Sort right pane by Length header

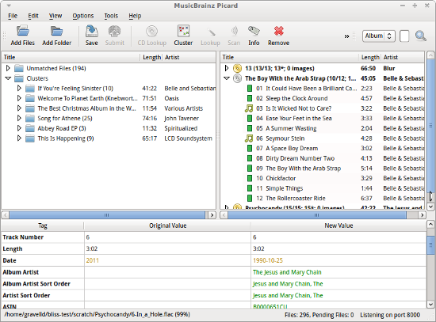click(x=370, y=57)
